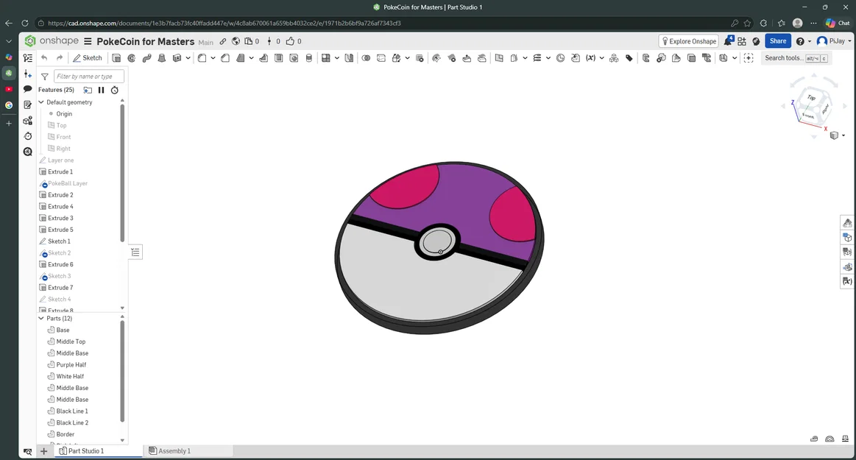Image resolution: width=856 pixels, height=460 pixels.
Task: Open the view cube options dropdown
Action: pos(843,135)
